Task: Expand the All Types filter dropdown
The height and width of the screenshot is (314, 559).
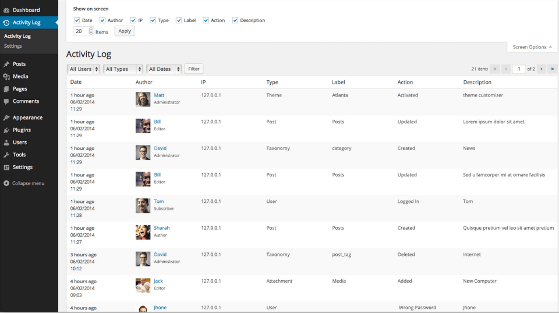Action: coord(123,69)
